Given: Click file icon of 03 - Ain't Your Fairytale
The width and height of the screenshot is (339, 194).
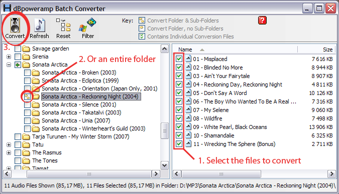Looking at the screenshot, I should (x=188, y=76).
